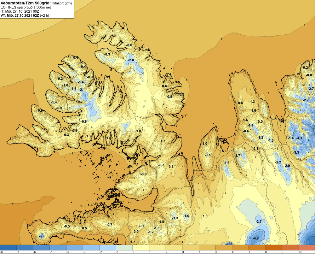This screenshot has height=254, width=315.
Task: Pick the legend color between -8 and -7
Action: tap(9, 248)
